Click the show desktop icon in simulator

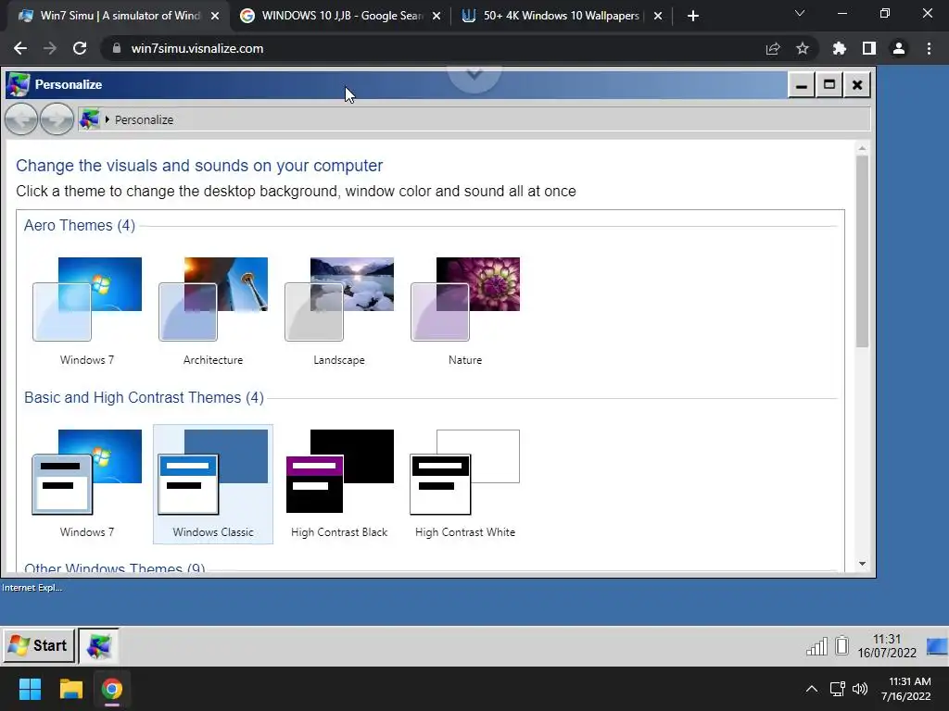pyautogui.click(x=937, y=646)
